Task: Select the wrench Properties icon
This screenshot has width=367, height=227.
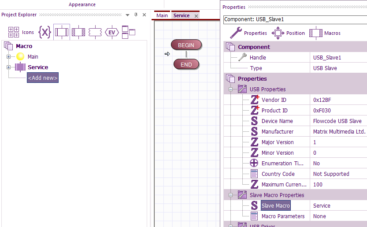Action: 236,33
